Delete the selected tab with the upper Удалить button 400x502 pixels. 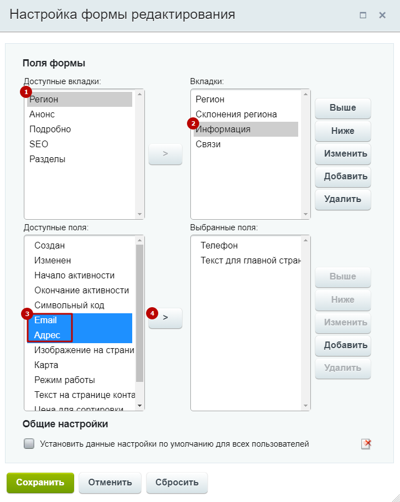[342, 199]
